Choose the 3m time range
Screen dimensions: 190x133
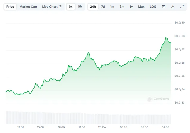[122, 7]
